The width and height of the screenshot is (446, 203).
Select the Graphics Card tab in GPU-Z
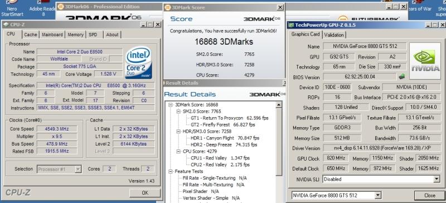pyautogui.click(x=305, y=34)
